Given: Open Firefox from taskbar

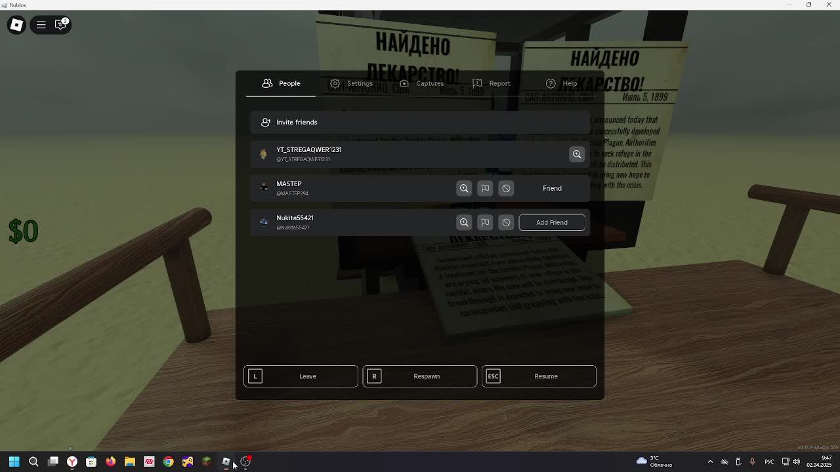Looking at the screenshot, I should (x=110, y=462).
